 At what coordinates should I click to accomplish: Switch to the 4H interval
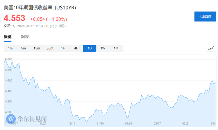point(76,48)
